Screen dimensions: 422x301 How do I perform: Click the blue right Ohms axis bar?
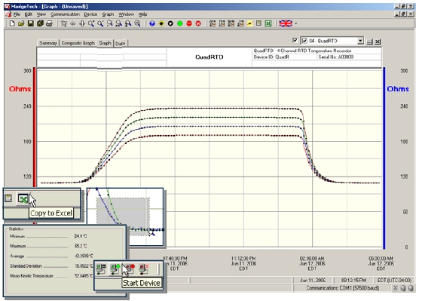(x=384, y=158)
